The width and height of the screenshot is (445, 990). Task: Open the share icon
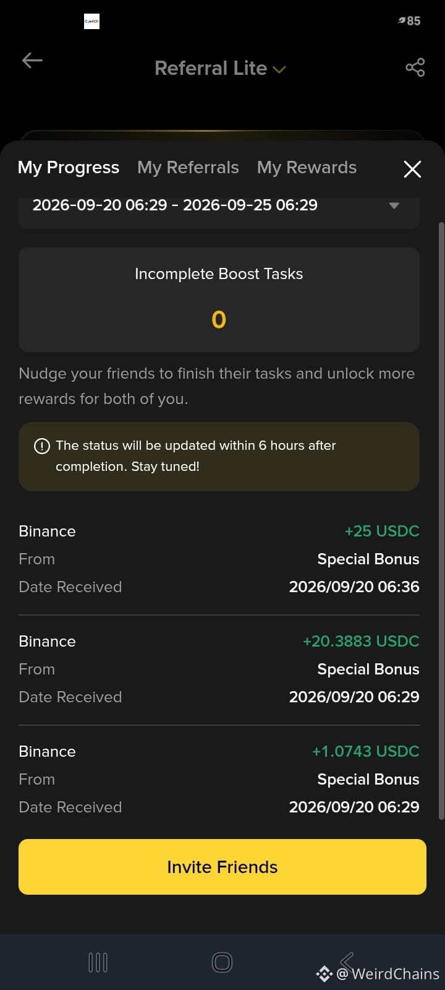415,67
